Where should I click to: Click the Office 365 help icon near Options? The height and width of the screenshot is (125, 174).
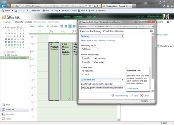pos(168,22)
